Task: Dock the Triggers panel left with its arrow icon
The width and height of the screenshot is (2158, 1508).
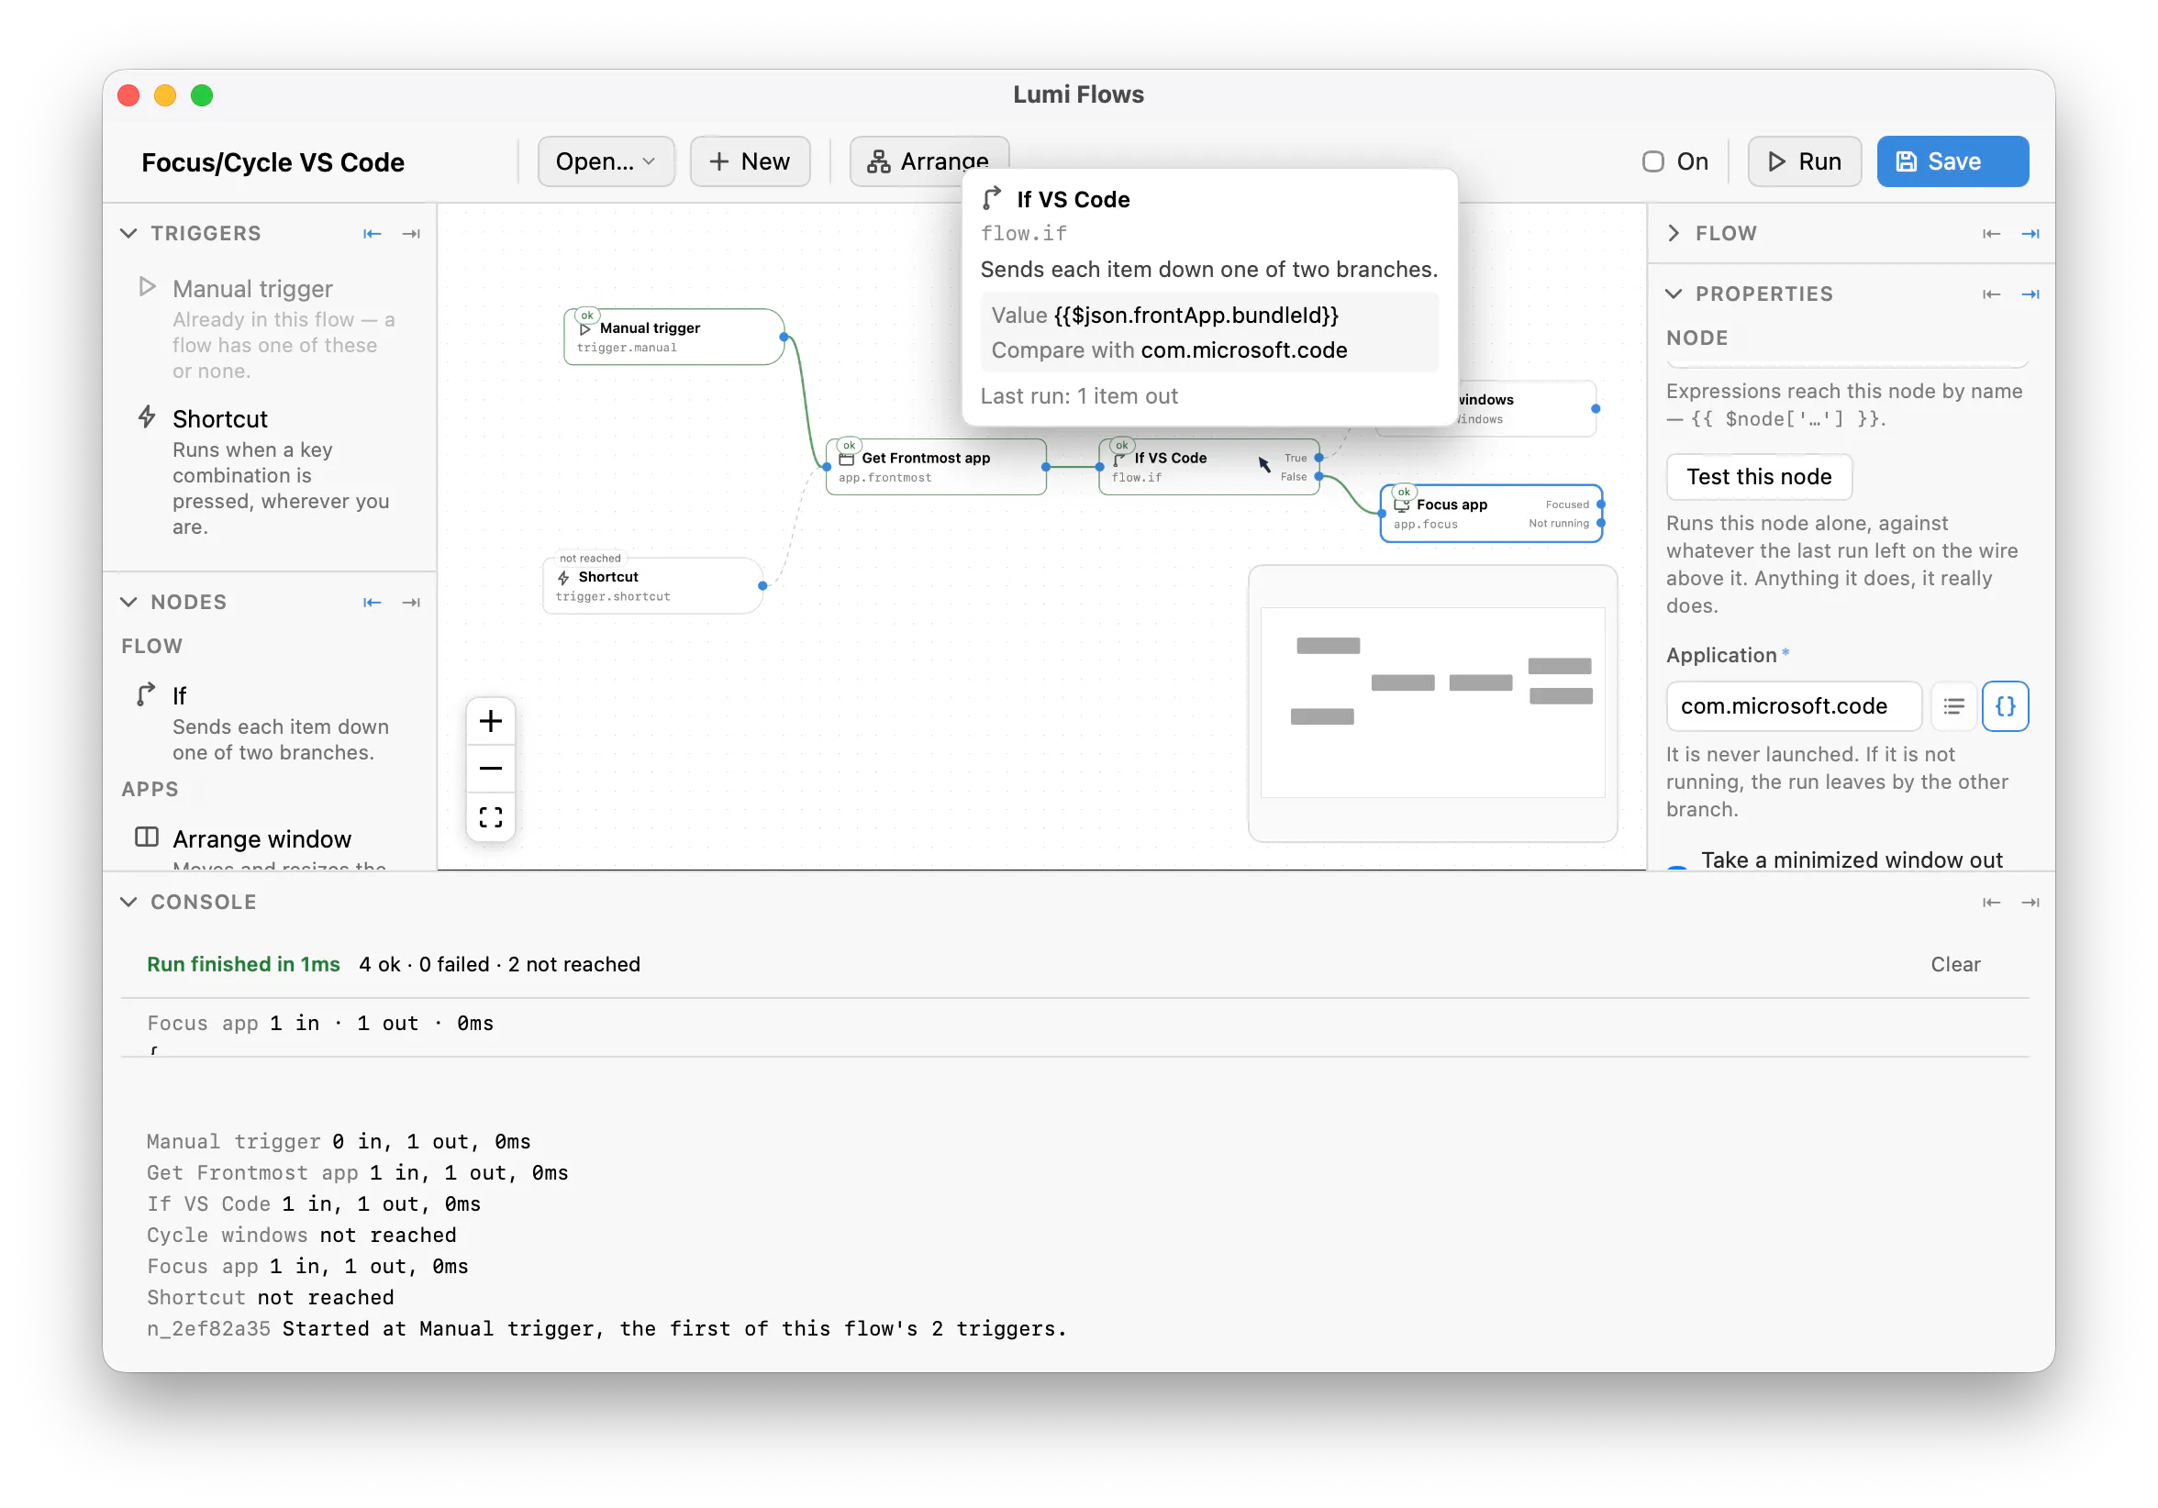Action: click(x=373, y=233)
